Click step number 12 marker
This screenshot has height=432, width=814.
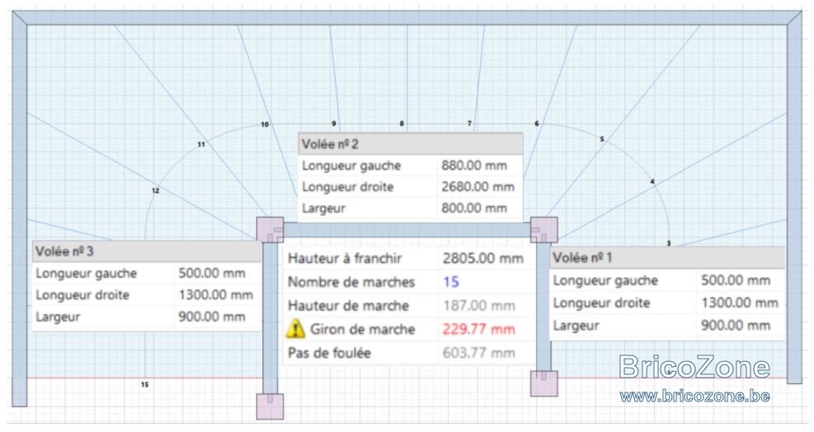[155, 190]
